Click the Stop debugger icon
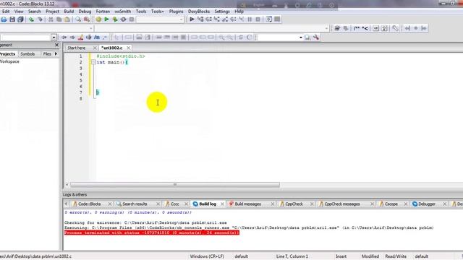 258,19
